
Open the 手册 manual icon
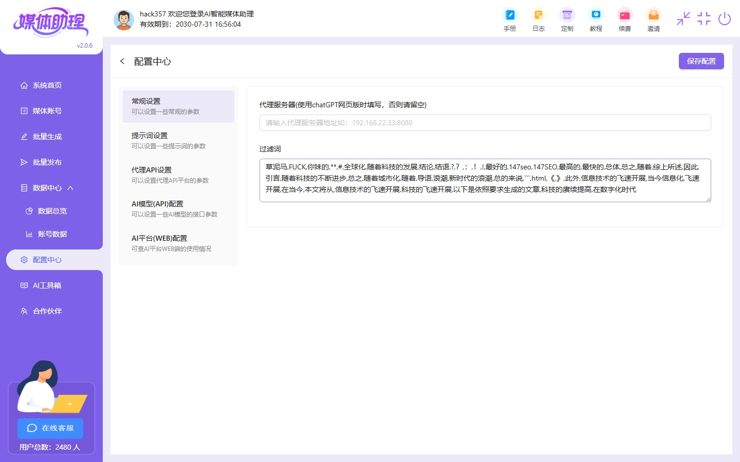(x=509, y=20)
